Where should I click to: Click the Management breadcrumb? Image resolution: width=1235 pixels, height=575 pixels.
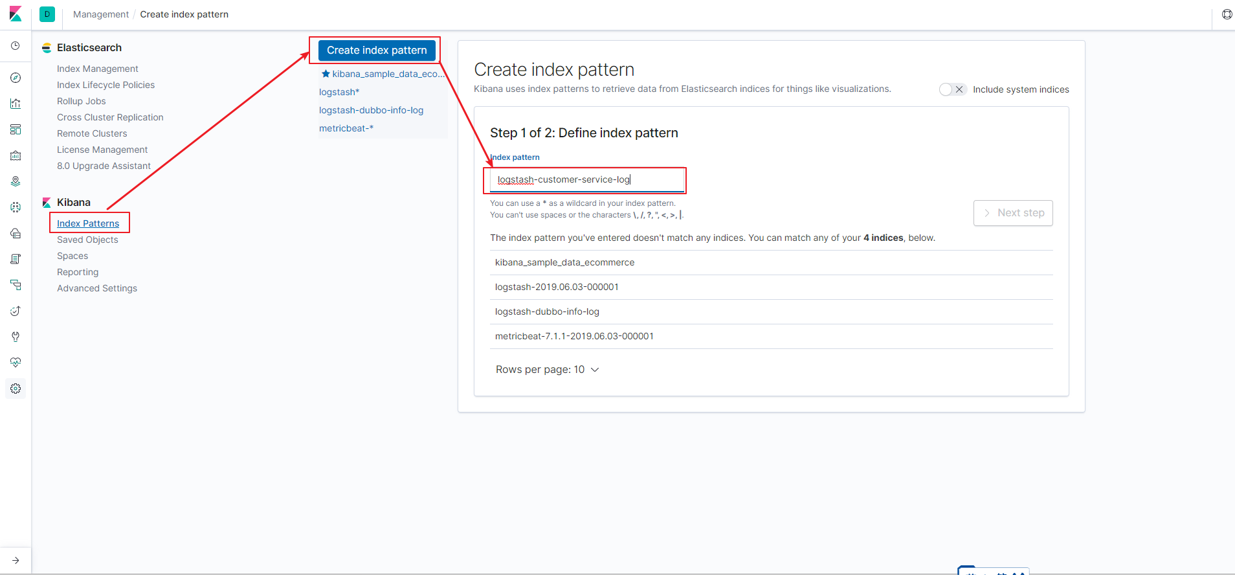click(x=101, y=14)
